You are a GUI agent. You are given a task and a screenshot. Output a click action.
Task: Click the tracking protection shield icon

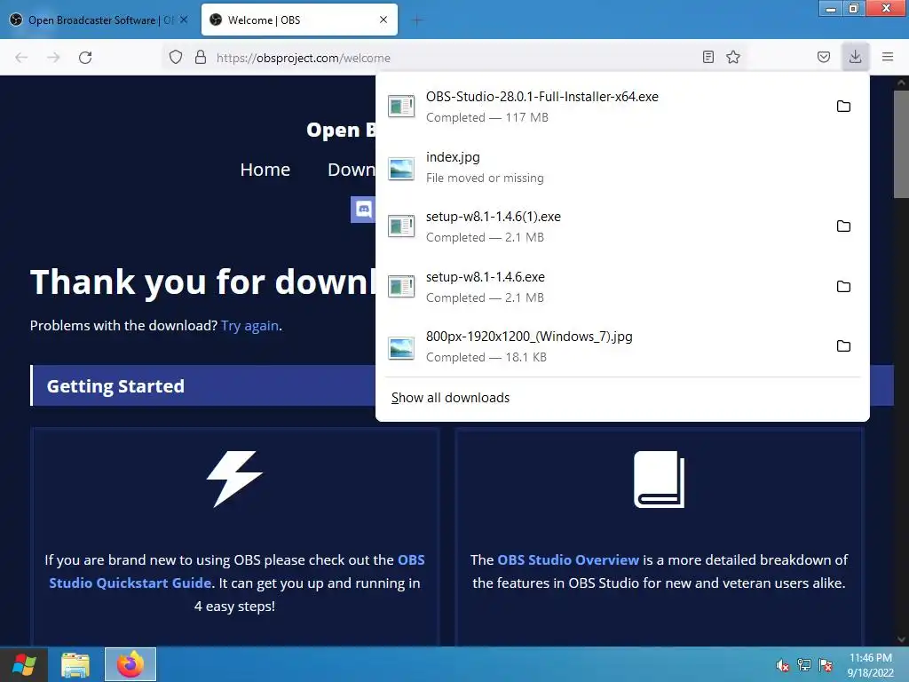(176, 57)
